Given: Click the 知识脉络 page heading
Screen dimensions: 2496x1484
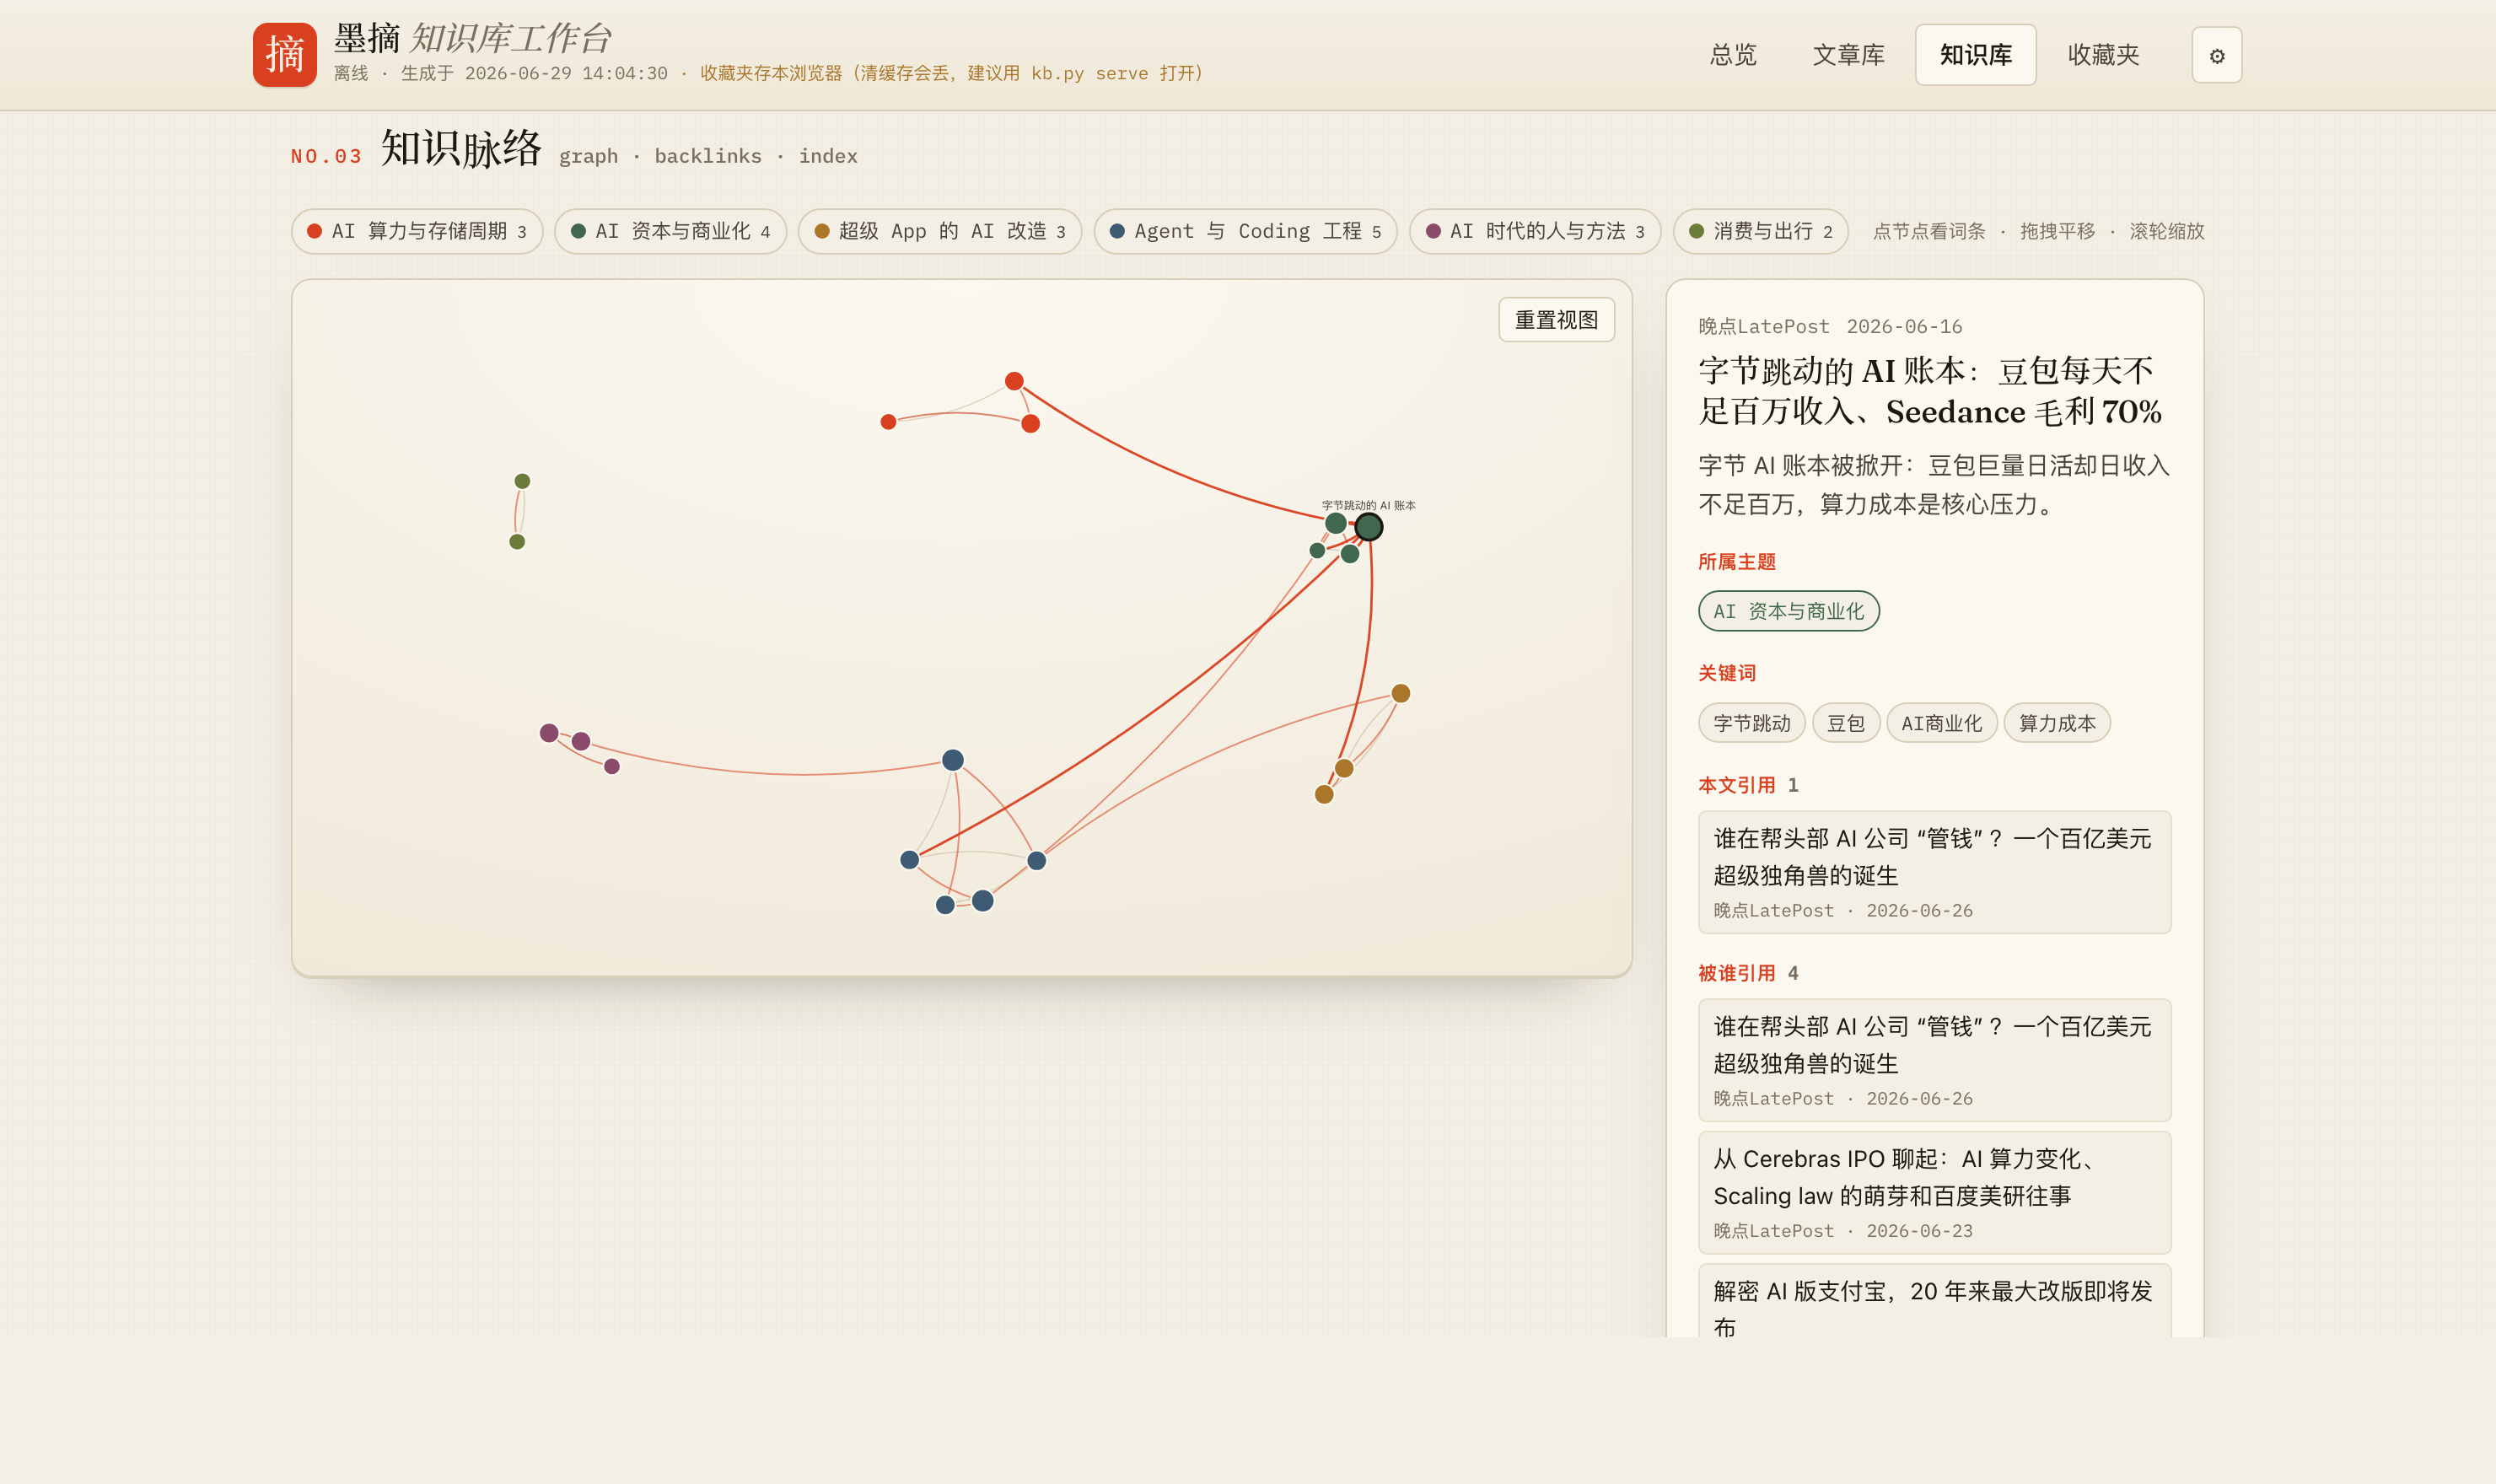Looking at the screenshot, I should (x=461, y=149).
